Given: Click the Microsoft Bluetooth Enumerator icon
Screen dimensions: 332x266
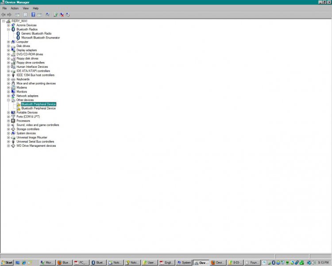Looking at the screenshot, I should (18, 38).
